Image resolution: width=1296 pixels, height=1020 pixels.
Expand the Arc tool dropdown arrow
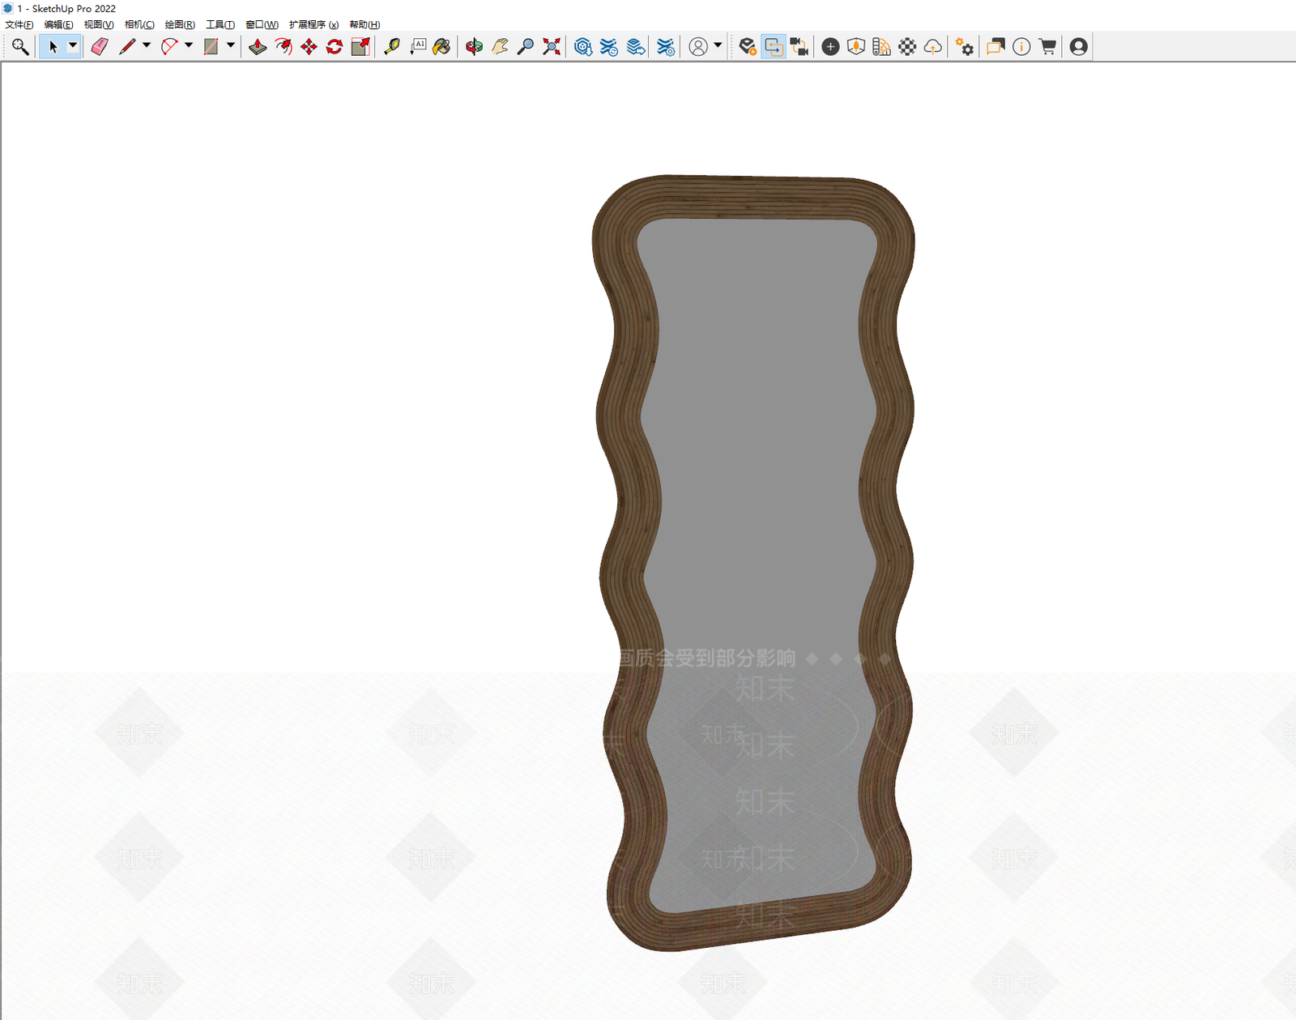pyautogui.click(x=189, y=46)
